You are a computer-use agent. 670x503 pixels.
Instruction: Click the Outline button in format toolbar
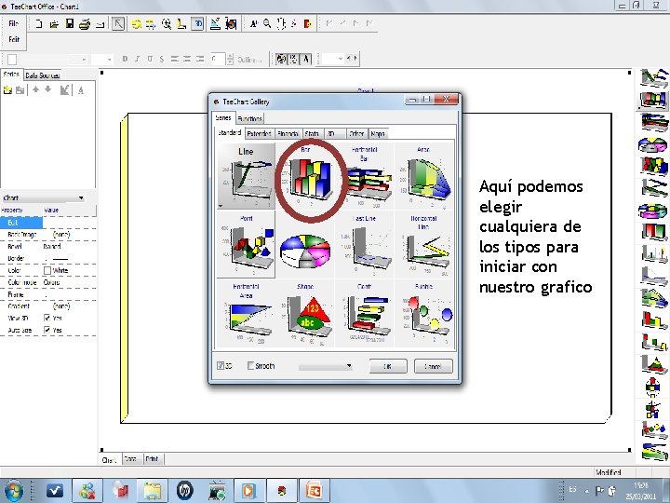coord(250,60)
